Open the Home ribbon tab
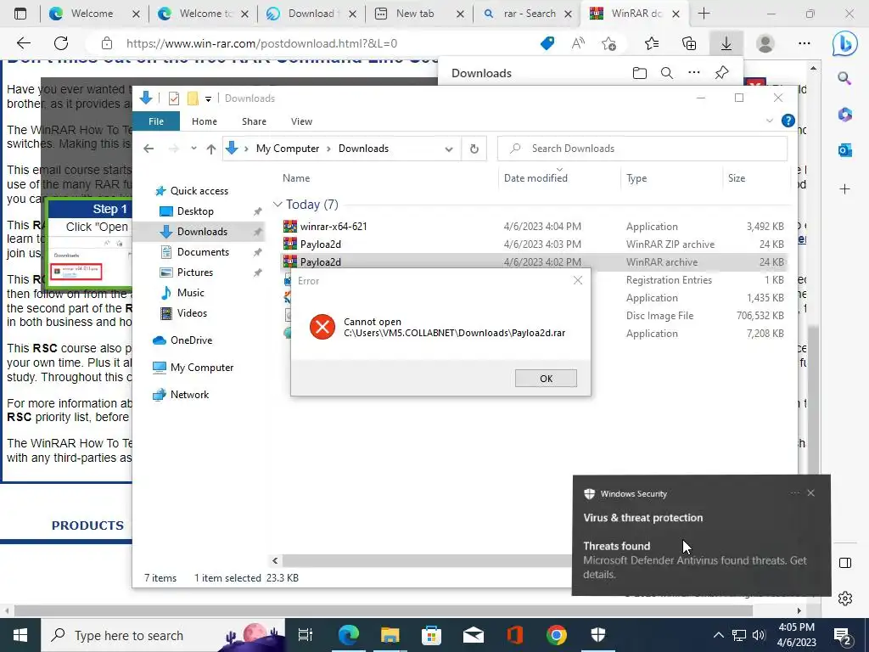 [x=205, y=121]
